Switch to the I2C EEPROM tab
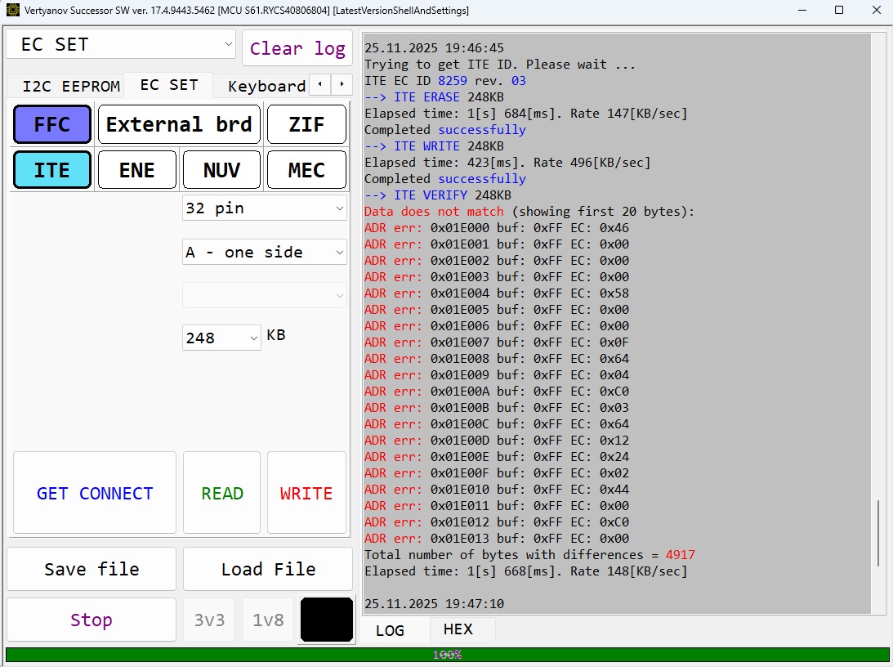Image resolution: width=893 pixels, height=667 pixels. (71, 86)
